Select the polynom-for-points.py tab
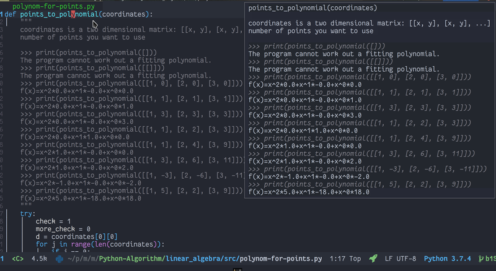 (53, 6)
